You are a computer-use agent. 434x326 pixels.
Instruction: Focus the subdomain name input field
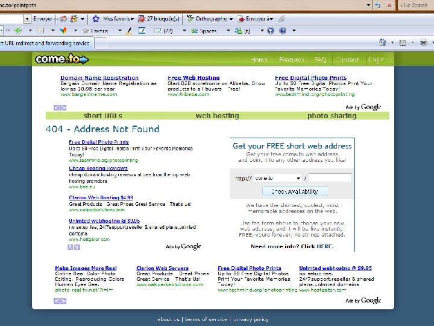tap(330, 177)
